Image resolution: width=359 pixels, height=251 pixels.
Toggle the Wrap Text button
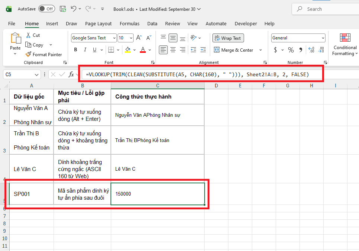(228, 38)
